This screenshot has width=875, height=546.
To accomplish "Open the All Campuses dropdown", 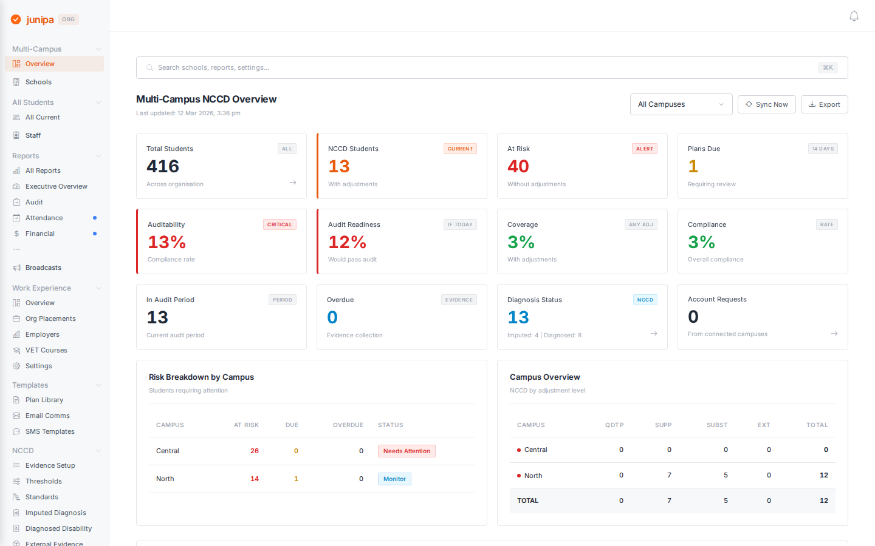I will coord(681,104).
